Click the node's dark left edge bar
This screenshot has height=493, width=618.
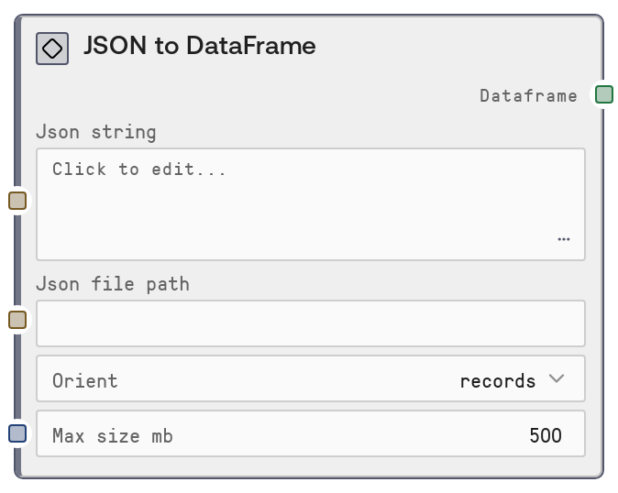point(17,266)
